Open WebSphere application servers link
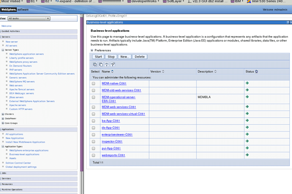This screenshot has height=194, width=292. (x=26, y=54)
